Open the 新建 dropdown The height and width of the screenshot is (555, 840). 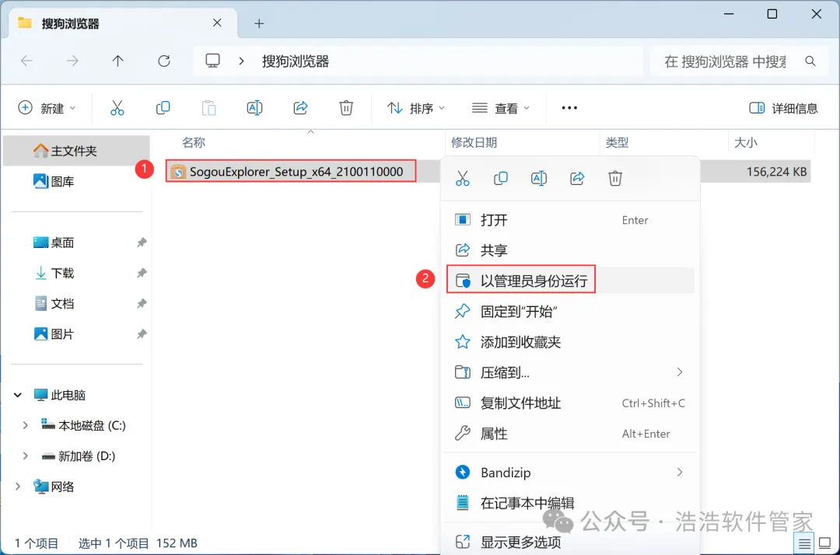(x=47, y=108)
